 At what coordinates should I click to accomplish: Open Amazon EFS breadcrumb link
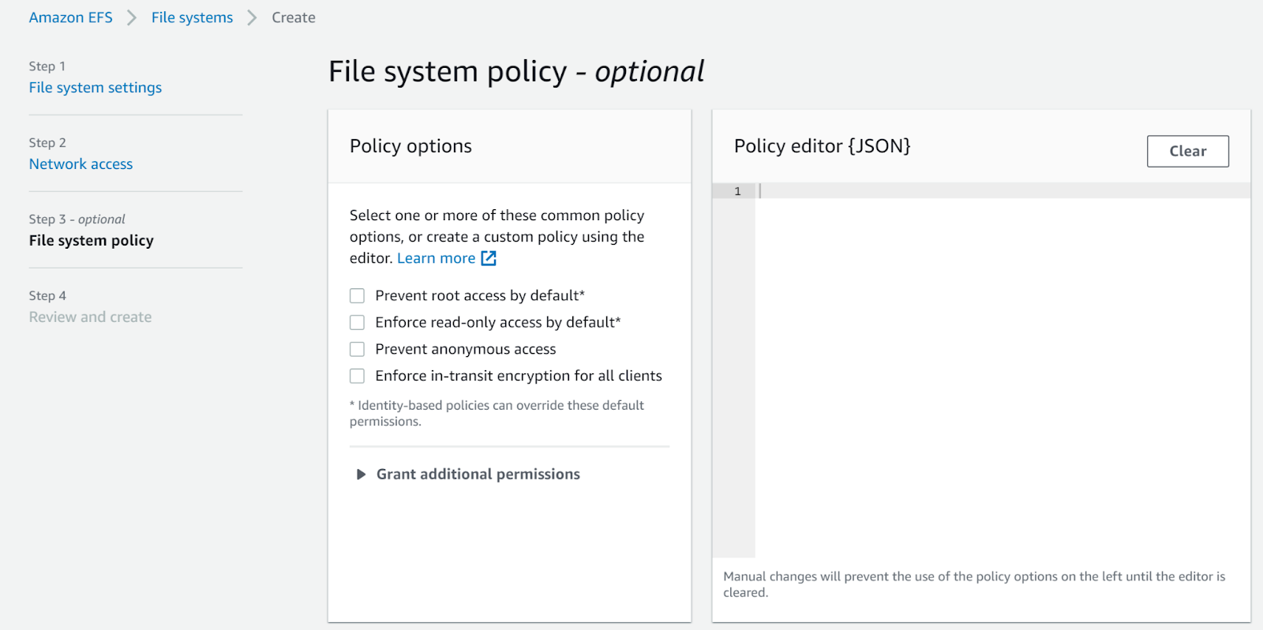70,17
